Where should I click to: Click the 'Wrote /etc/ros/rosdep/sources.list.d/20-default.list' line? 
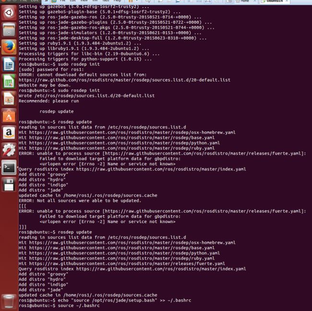point(86,96)
